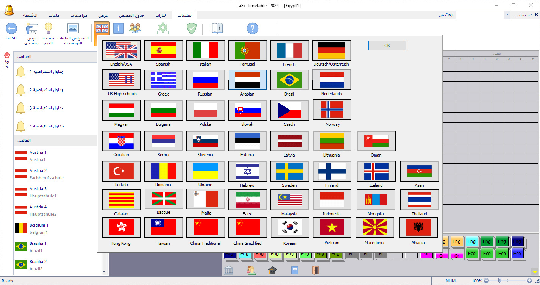Switch to the عرض ribbon tab
540x285 pixels.
click(x=104, y=16)
